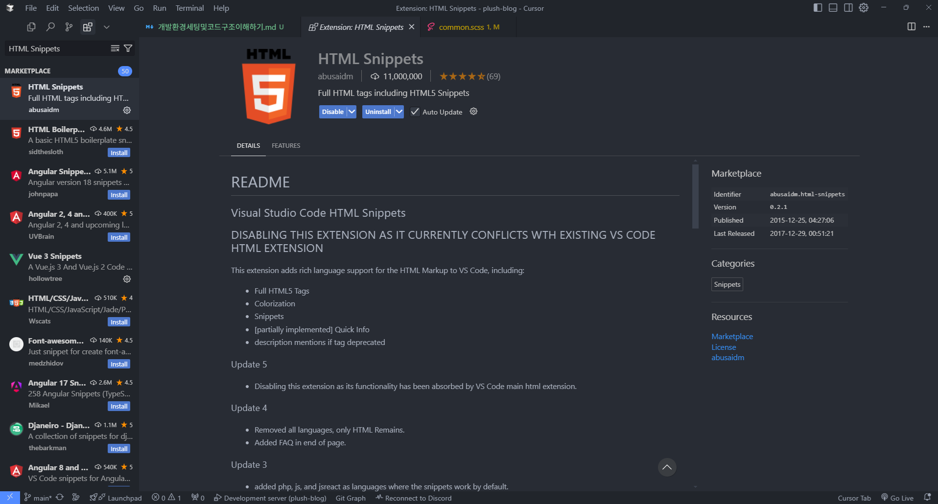Open the Explorer view icon
This screenshot has width=938, height=504.
click(x=31, y=27)
